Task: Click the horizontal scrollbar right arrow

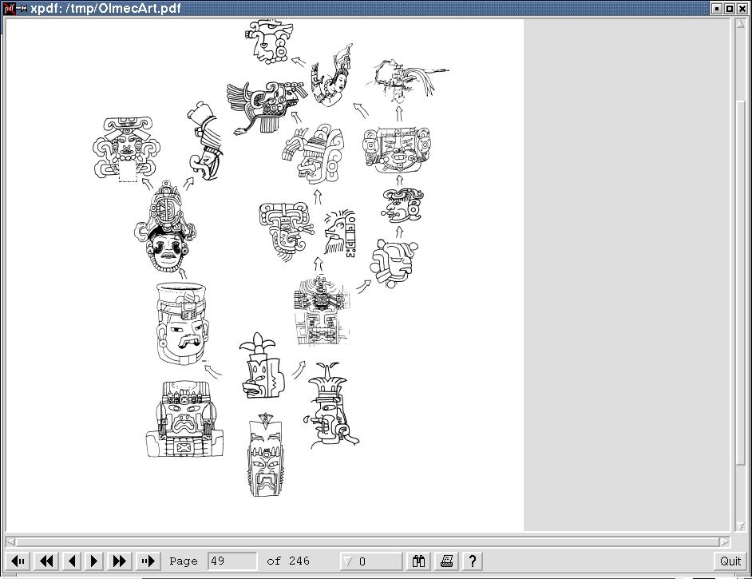Action: pos(725,542)
